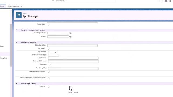This screenshot has width=173, height=97.
Task: Tick the PIN Protect checkbox
Action: coord(49,48)
